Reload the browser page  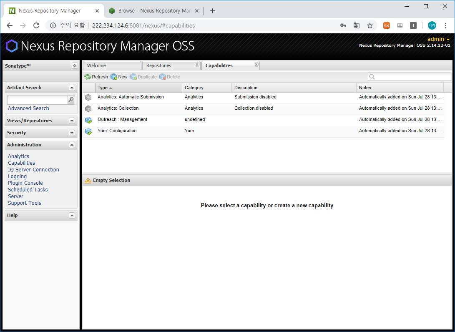click(36, 25)
